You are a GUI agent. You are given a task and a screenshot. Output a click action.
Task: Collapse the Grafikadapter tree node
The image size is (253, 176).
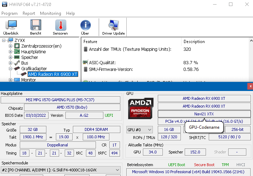pyautogui.click(x=10, y=68)
